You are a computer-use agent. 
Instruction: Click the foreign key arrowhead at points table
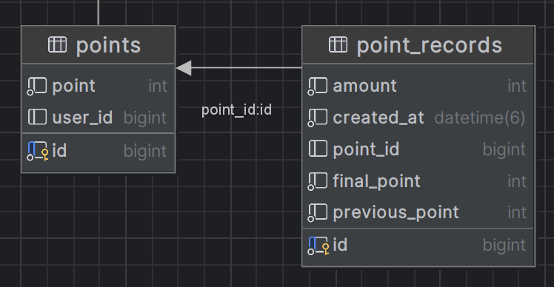[184, 68]
